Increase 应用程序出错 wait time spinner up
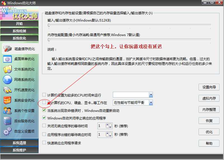The height and width of the screenshot is (160, 224). (x=108, y=134)
